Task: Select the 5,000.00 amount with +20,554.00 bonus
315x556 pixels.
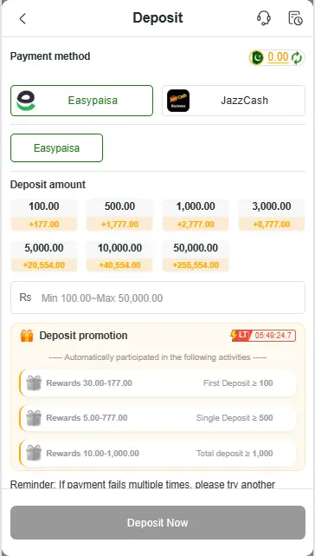Action: [x=44, y=256]
